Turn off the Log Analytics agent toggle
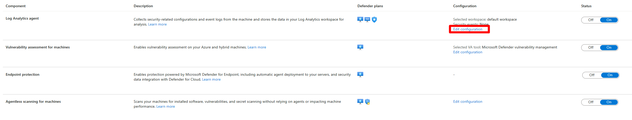This screenshot has height=120, width=632. click(x=591, y=20)
